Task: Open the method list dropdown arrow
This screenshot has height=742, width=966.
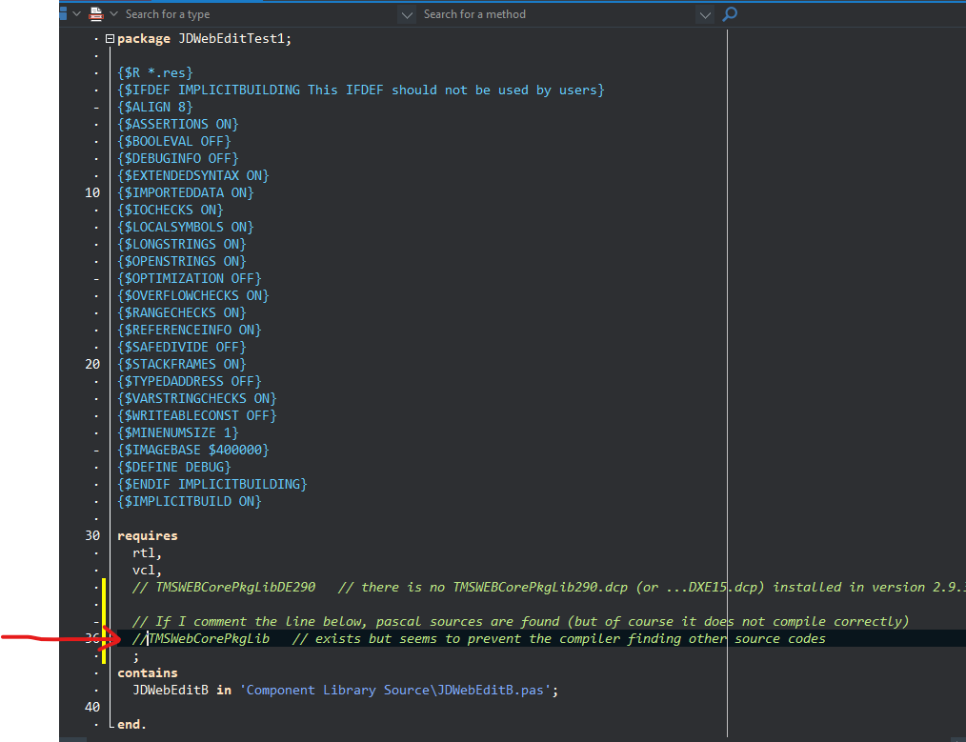Action: point(704,14)
